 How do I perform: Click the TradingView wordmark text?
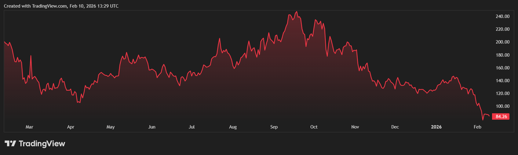coord(42,143)
